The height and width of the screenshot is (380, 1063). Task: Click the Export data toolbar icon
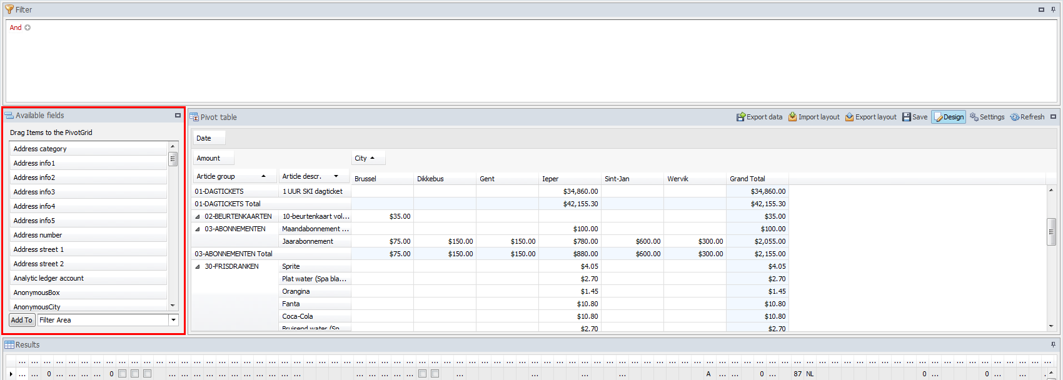[741, 117]
